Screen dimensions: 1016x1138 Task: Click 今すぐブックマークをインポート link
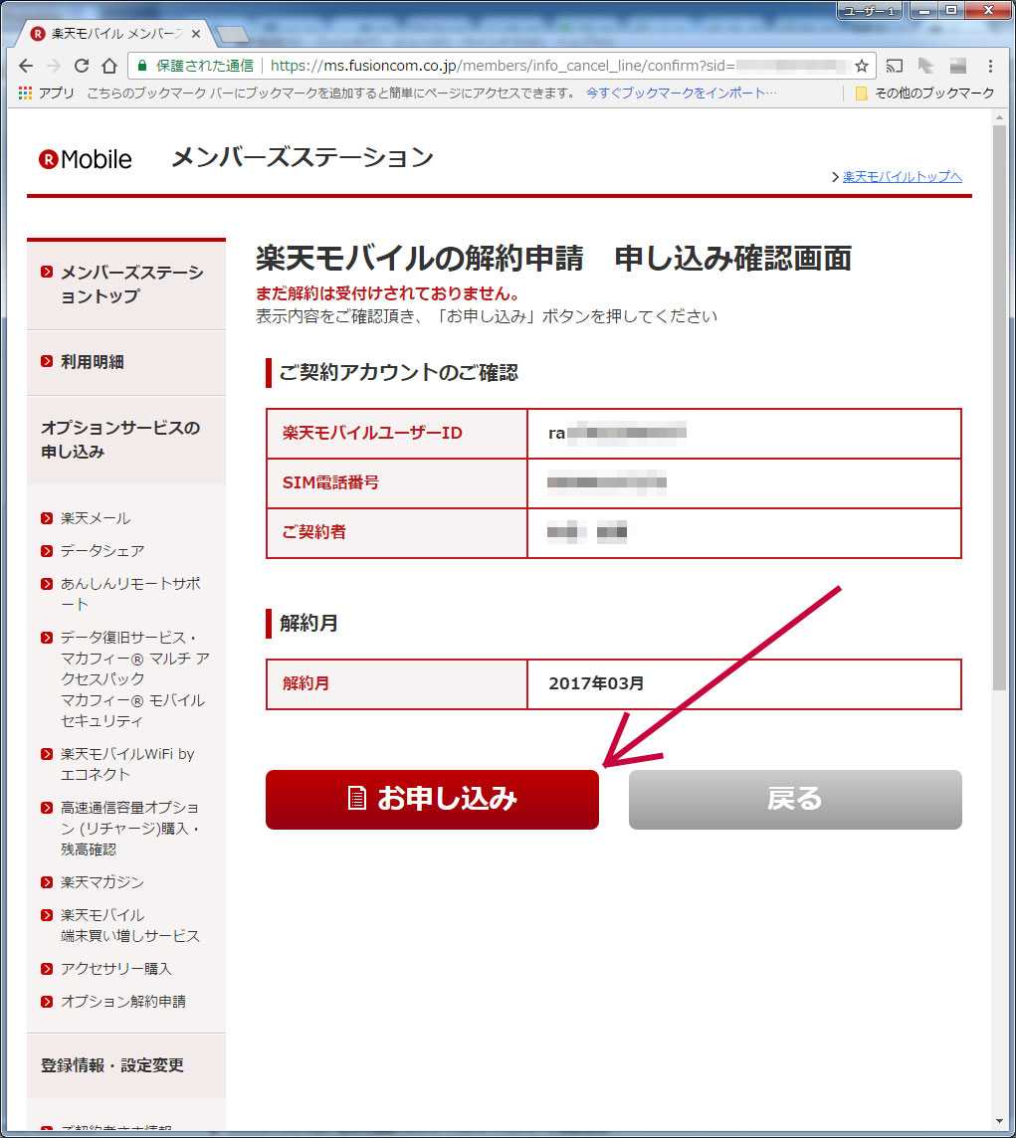[682, 93]
